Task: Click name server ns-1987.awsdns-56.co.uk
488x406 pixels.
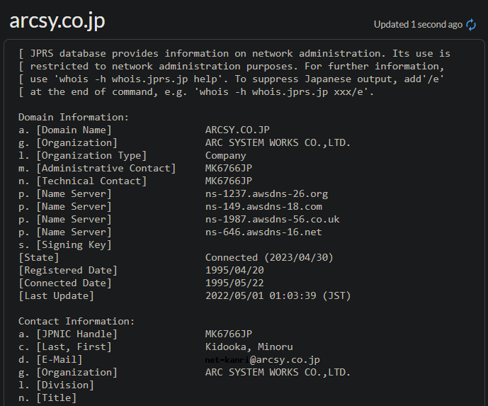Action: [x=272, y=219]
